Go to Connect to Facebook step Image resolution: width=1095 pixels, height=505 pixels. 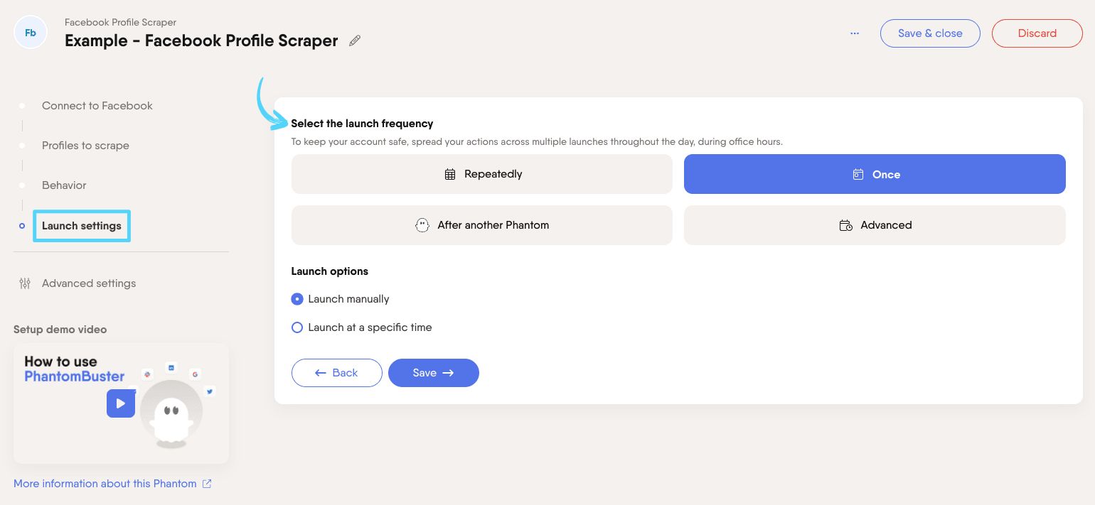pos(97,106)
